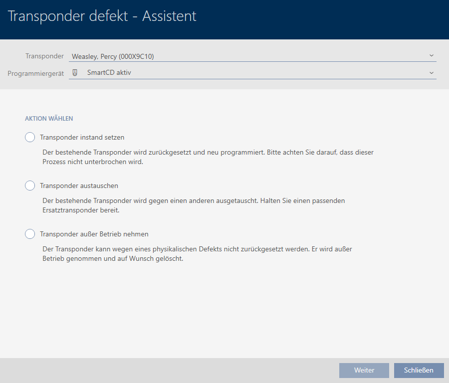Click the "Transponder austauschen" label text
Image resolution: width=449 pixels, height=383 pixels.
(79, 186)
